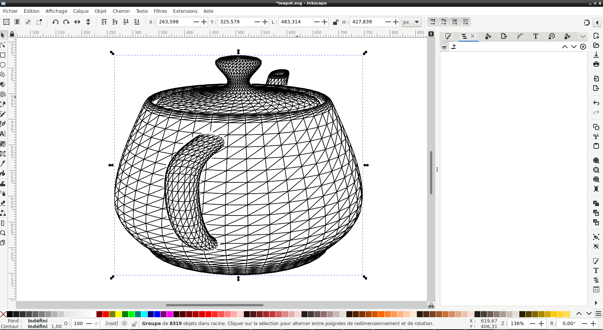Viewport: 603px width, 330px height.
Task: Click the X position input field
Action: point(175,22)
